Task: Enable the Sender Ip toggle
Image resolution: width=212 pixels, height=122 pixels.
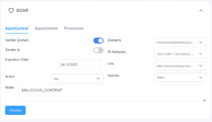Action: point(99,50)
